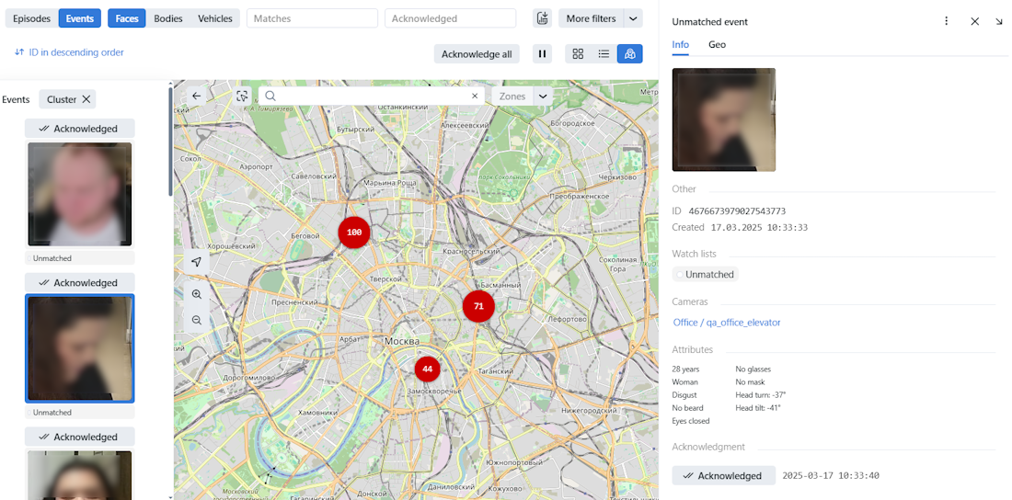1012x500 pixels.
Task: Switch to list view layout
Action: tap(604, 54)
